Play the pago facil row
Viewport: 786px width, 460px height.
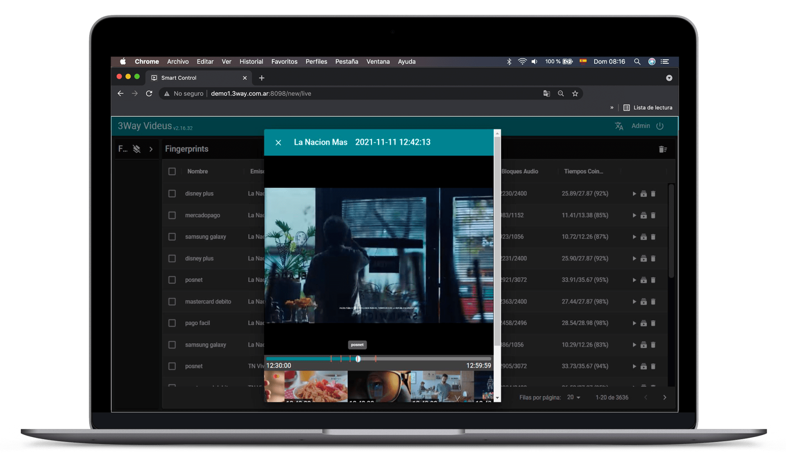click(634, 323)
